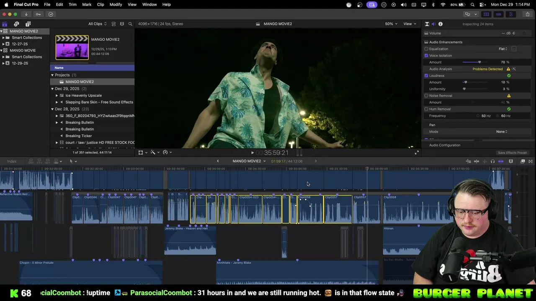This screenshot has height=301, width=536.
Task: Open the Keyword Editor key icon
Action: point(38,14)
